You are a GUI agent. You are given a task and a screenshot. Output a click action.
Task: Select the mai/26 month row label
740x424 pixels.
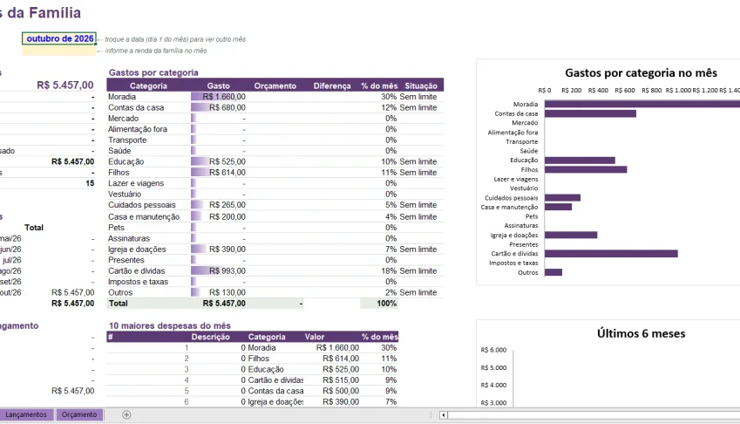(x=10, y=238)
